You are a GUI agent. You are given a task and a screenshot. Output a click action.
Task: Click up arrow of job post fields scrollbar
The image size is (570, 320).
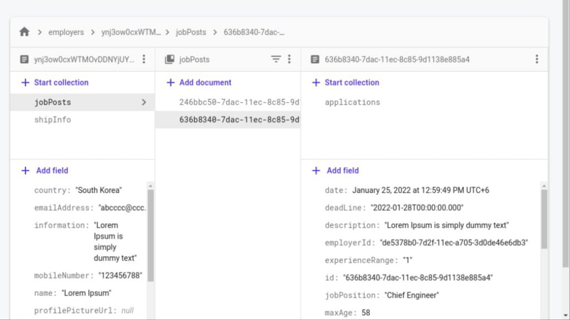[544, 186]
